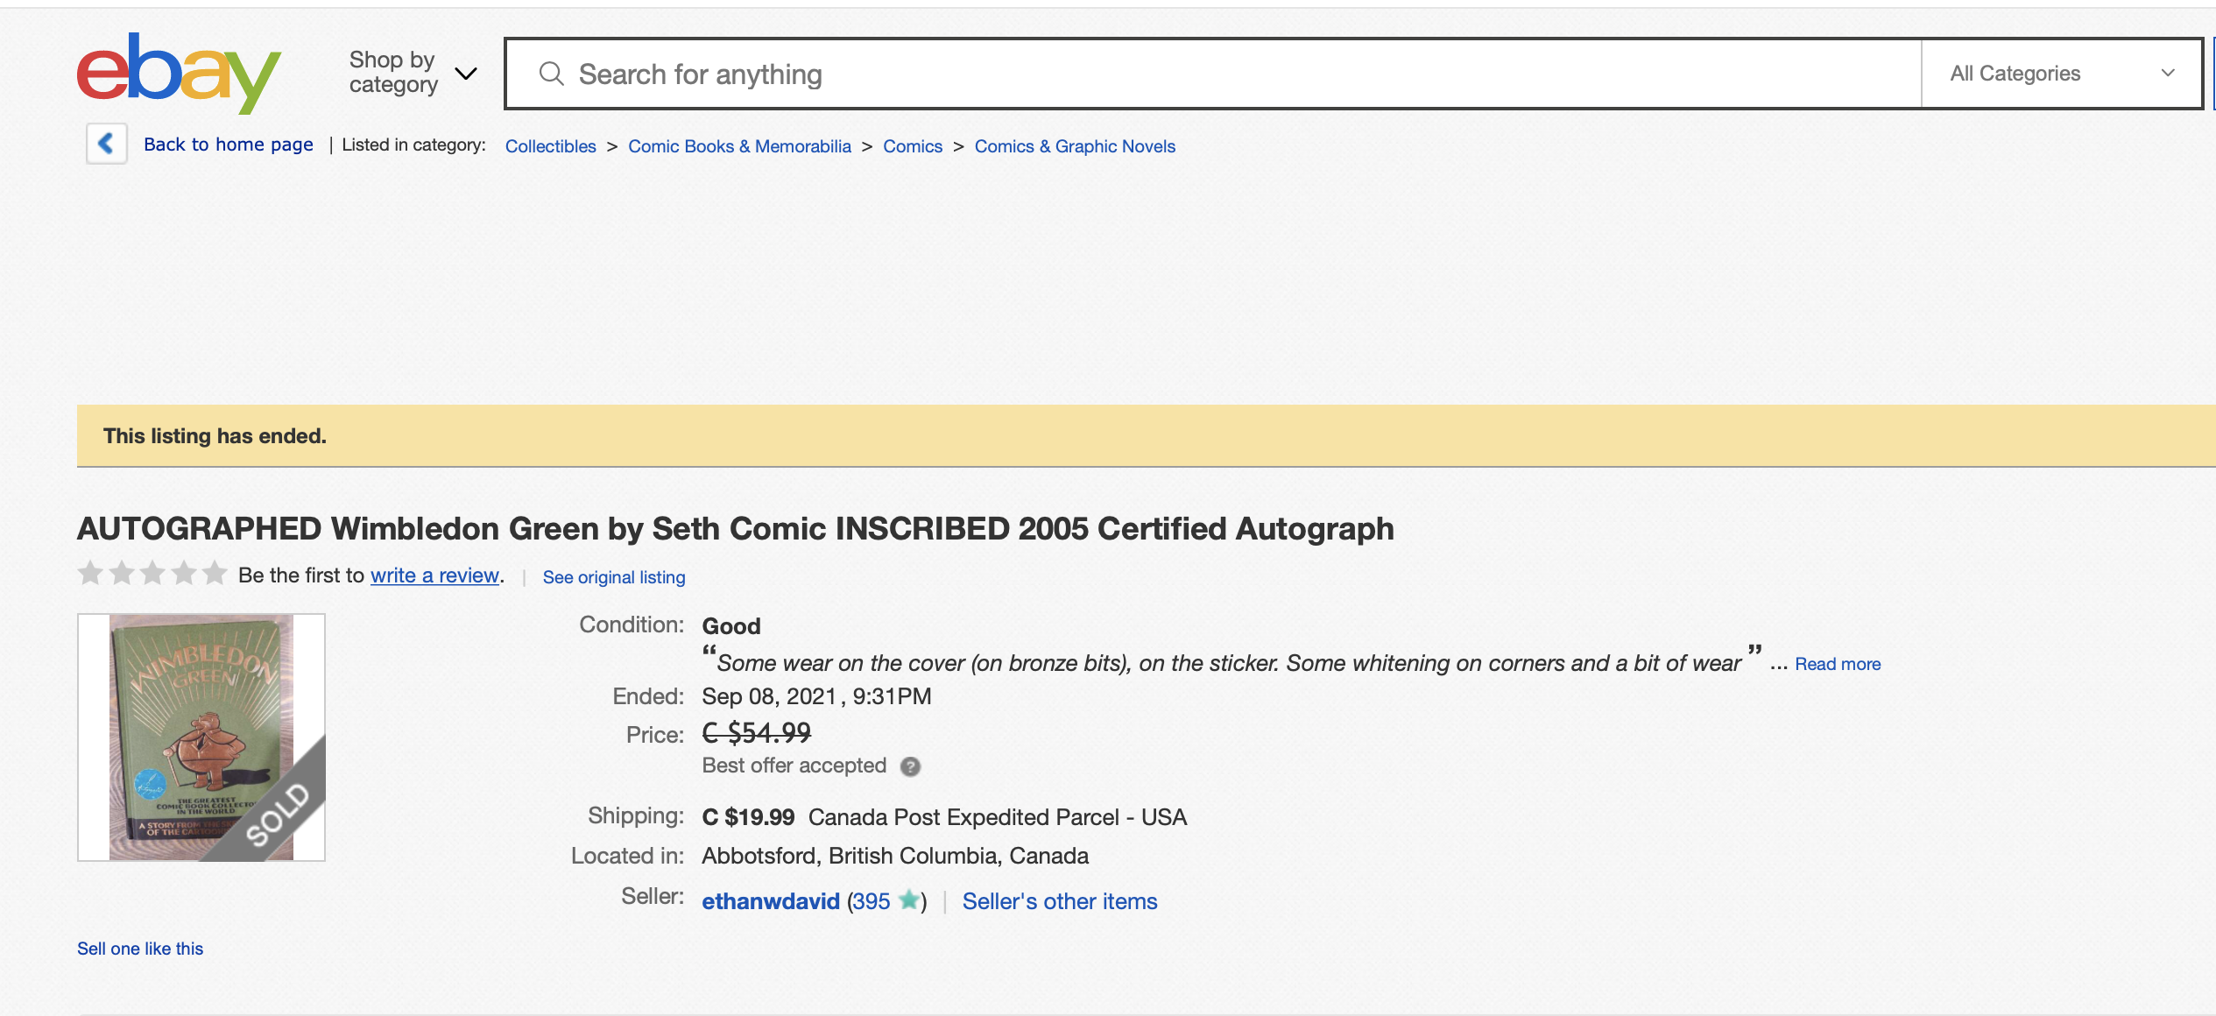2216x1016 pixels.
Task: Navigate to the Comics breadcrumb
Action: point(912,146)
